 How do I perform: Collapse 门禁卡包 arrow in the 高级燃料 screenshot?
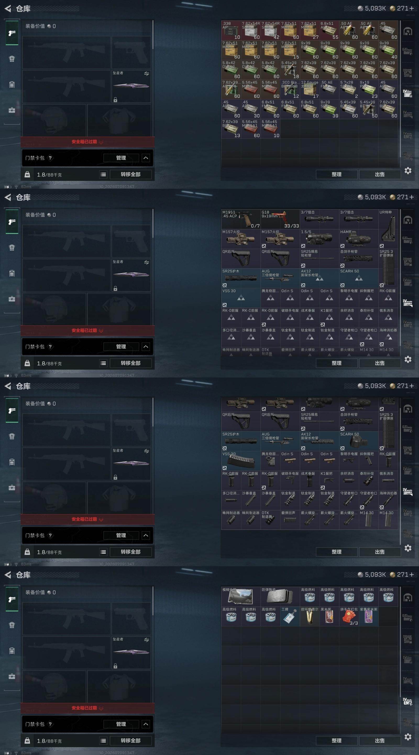tap(146, 724)
